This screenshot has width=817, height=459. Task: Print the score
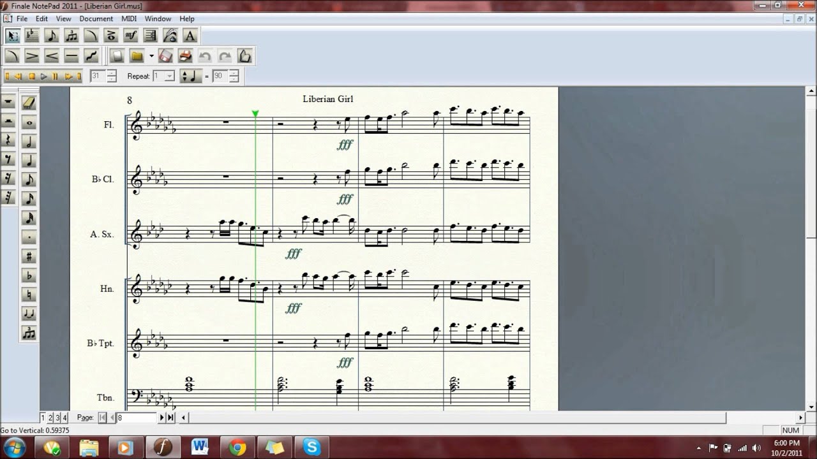[185, 56]
